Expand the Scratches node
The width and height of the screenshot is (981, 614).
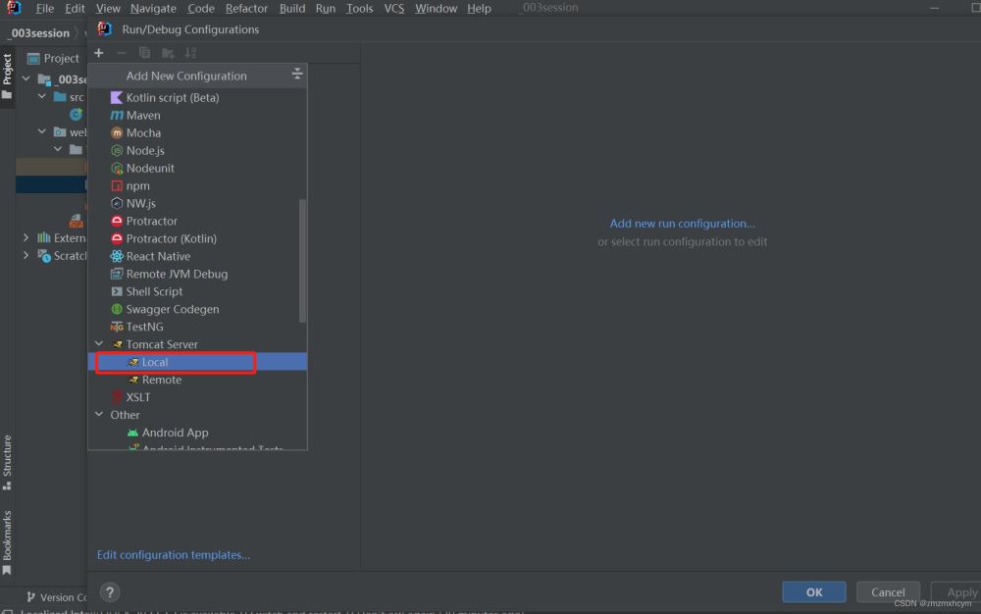[26, 255]
